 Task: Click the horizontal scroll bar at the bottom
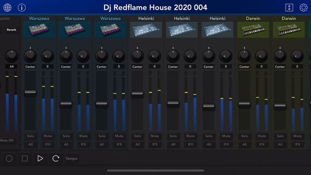pos(155,171)
